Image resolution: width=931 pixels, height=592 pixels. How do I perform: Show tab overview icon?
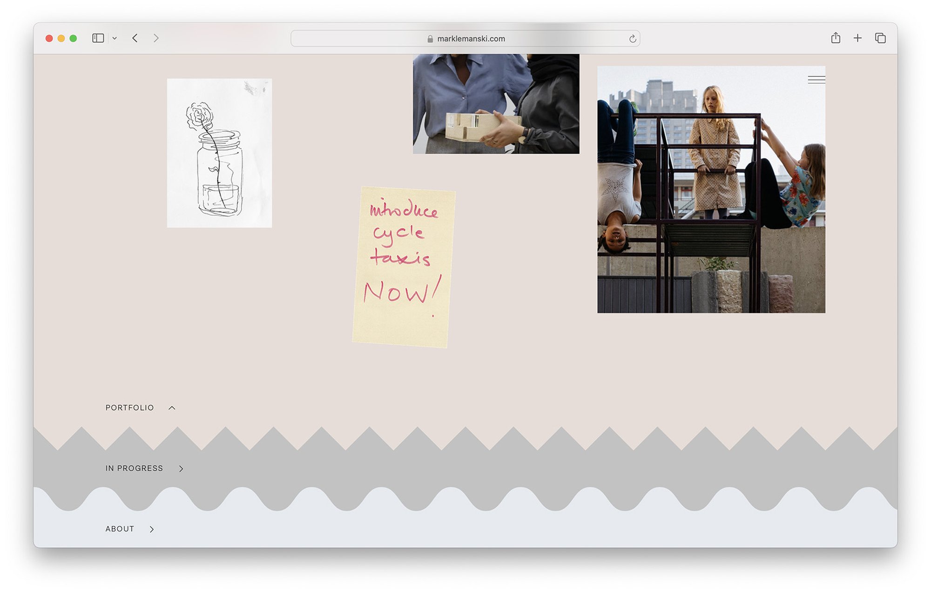pos(880,38)
